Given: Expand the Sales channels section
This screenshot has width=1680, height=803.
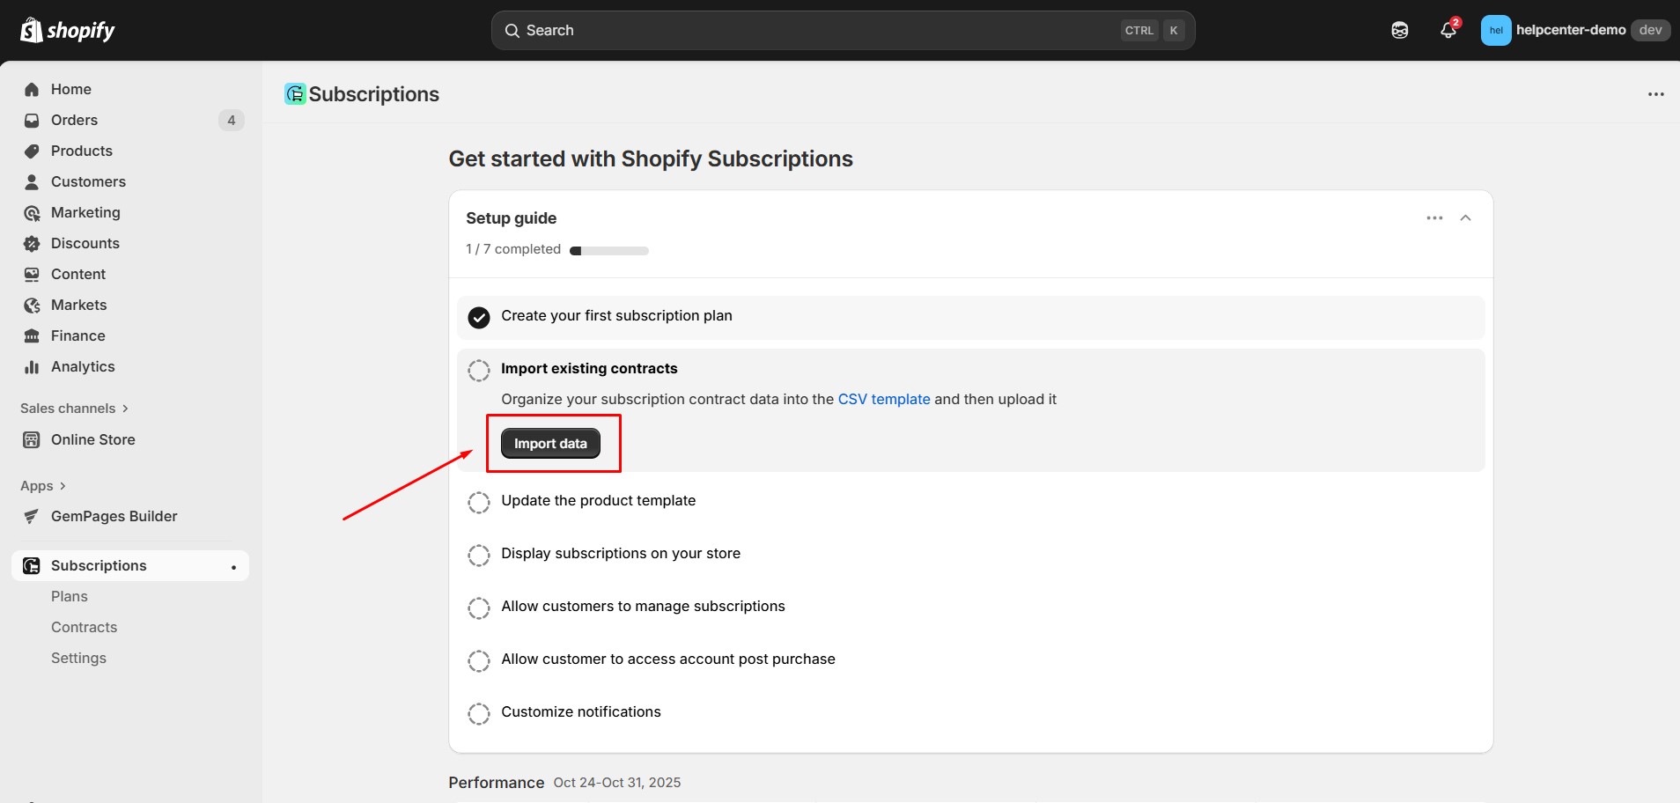Looking at the screenshot, I should (74, 408).
